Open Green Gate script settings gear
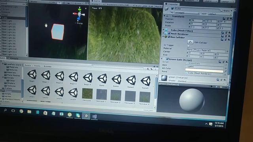 tap(227, 62)
